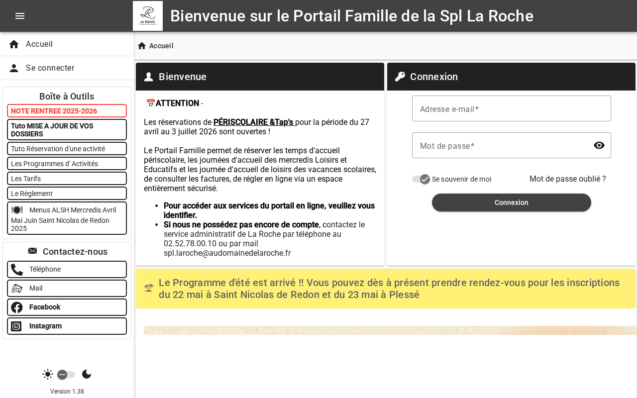Click the moon dark mode icon
637x398 pixels.
pyautogui.click(x=87, y=374)
